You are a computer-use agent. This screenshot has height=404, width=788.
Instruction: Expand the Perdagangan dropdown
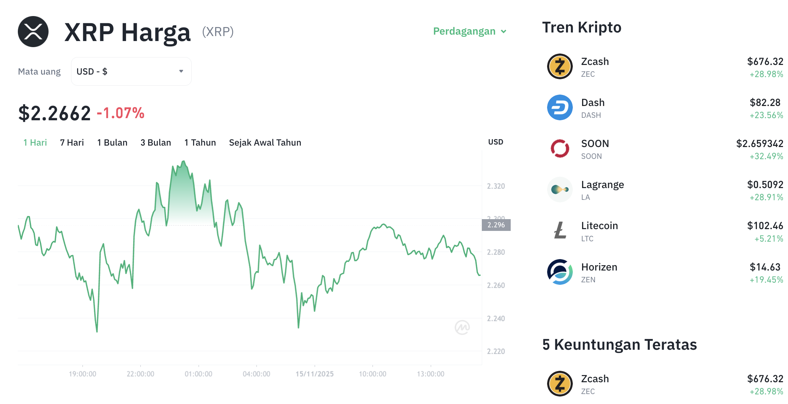click(x=469, y=31)
